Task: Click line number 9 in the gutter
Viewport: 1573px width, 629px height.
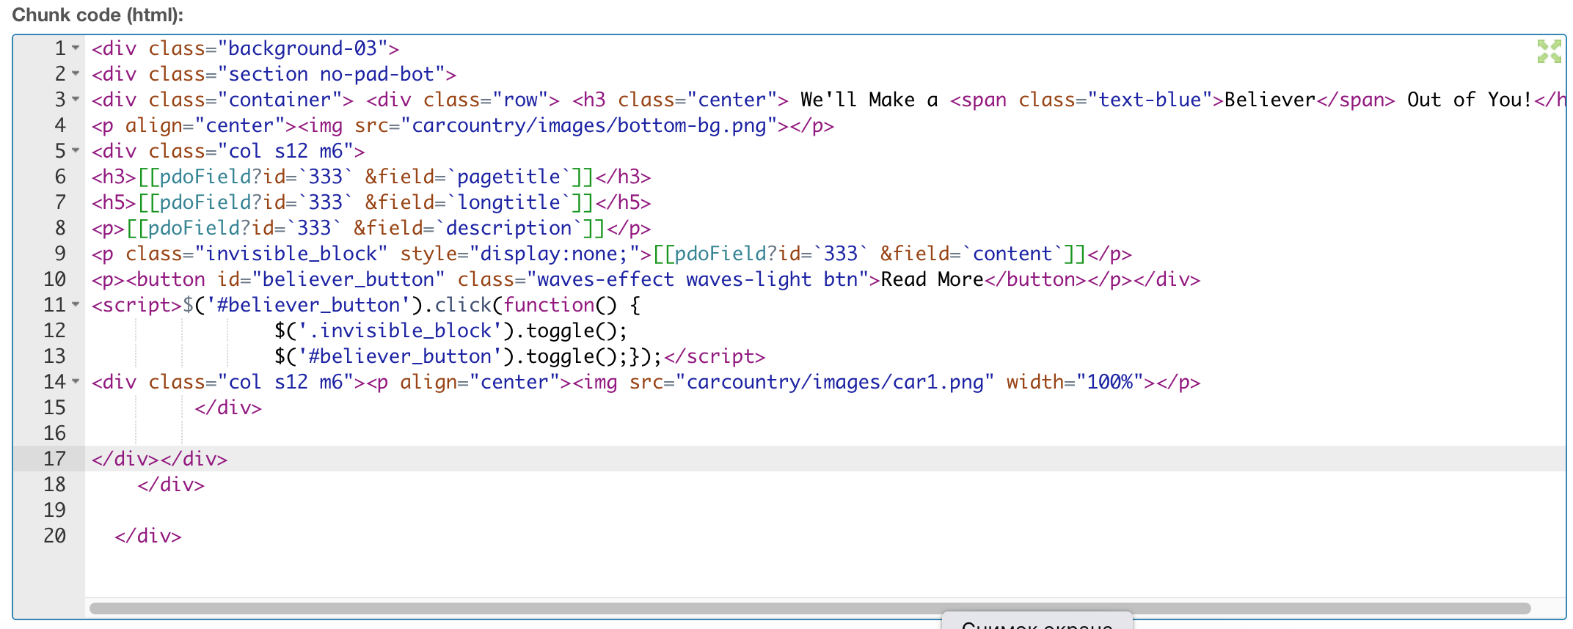Action: tap(60, 254)
